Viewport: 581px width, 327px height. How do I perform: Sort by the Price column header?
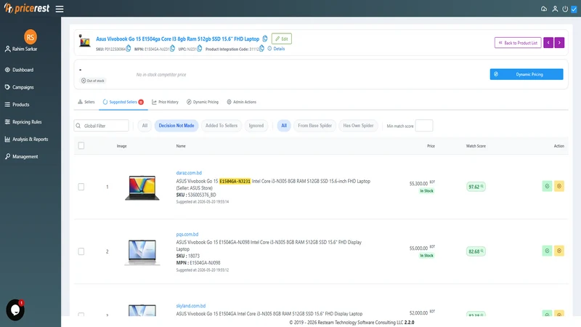coord(431,146)
